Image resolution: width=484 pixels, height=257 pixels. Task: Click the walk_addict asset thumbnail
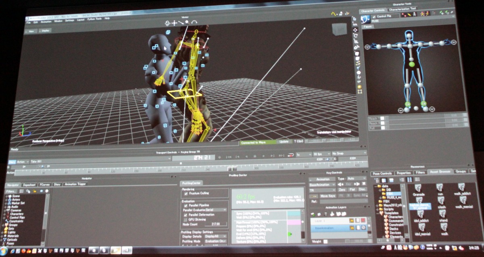[x=461, y=188]
